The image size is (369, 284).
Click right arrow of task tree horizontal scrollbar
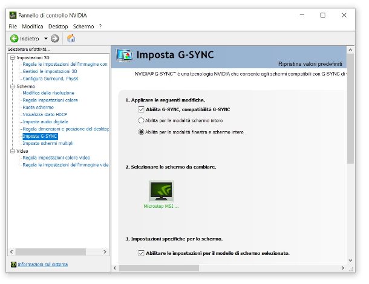click(105, 252)
